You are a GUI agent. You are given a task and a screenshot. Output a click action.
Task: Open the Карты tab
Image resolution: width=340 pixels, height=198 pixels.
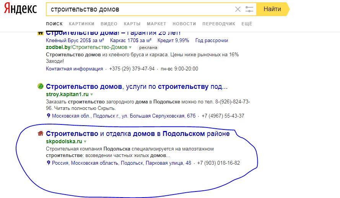click(132, 24)
